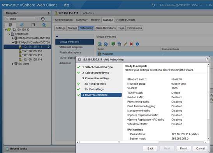The height and width of the screenshot is (153, 213).
Task: Click the red X remove switch icon
Action: 131,44
